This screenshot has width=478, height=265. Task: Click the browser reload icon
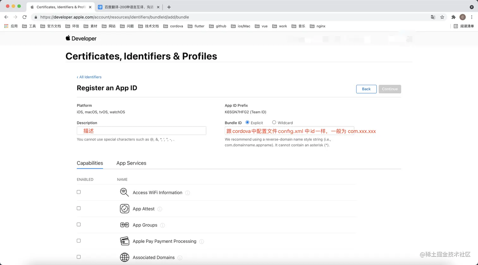(25, 17)
